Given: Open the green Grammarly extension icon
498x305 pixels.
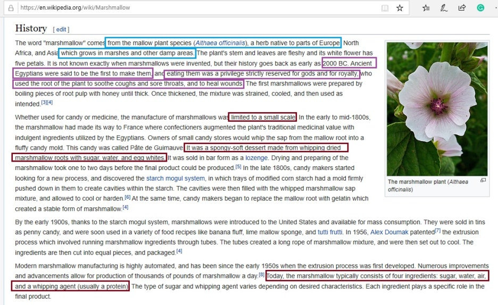Looking at the screenshot, I should 480,8.
